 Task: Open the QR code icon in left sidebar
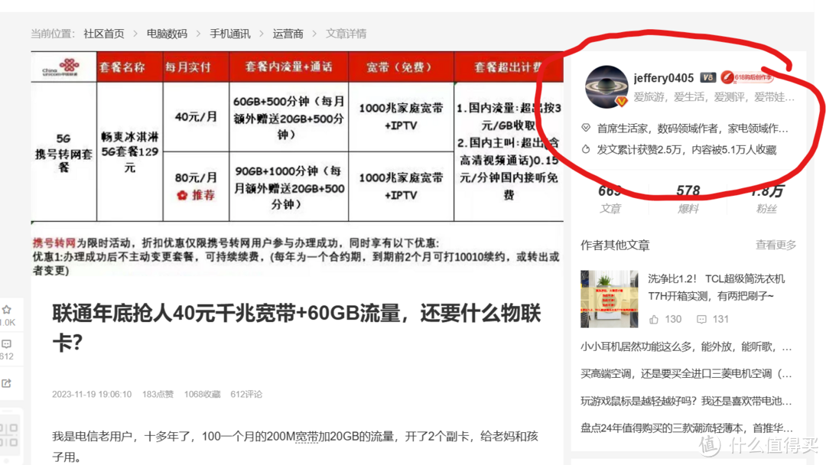[x=9, y=435]
